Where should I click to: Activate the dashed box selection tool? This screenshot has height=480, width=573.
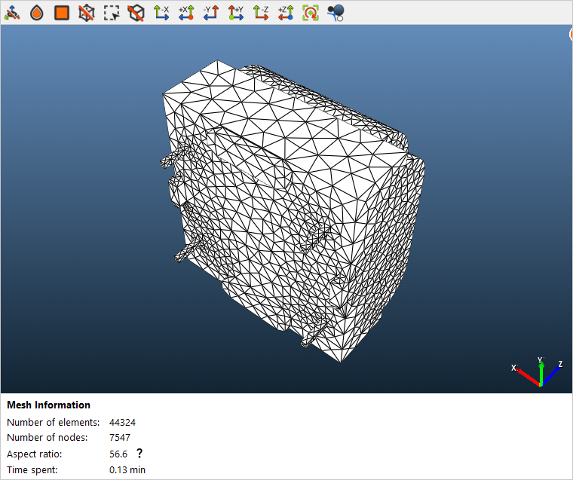click(112, 13)
